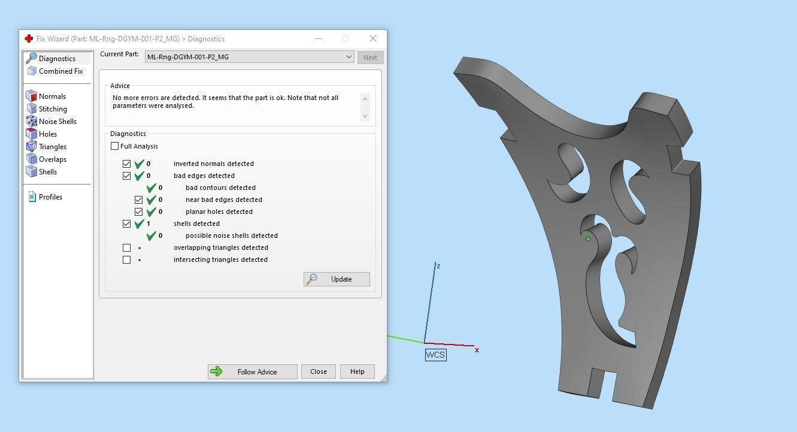The height and width of the screenshot is (432, 797).
Task: Click the Close button
Action: [x=319, y=371]
